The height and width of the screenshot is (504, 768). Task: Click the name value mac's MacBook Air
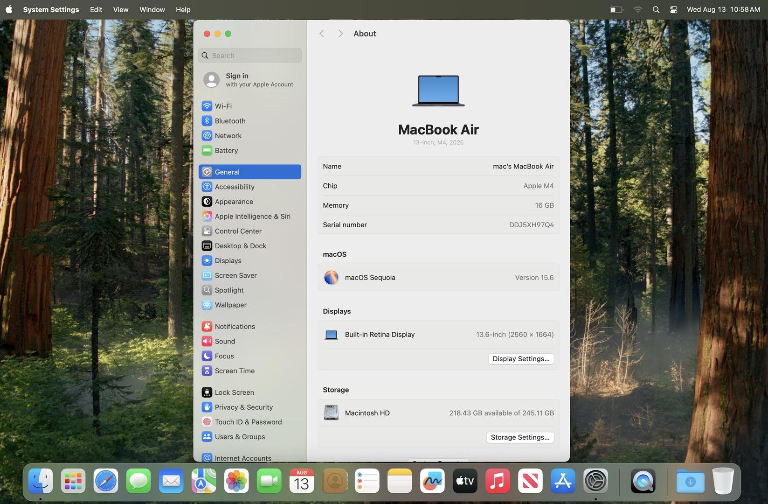(x=523, y=167)
